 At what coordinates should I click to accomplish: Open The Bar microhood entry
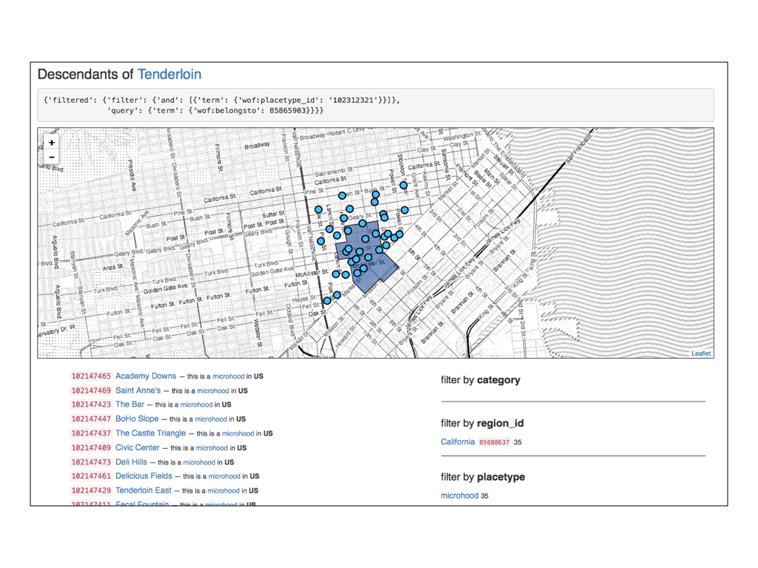click(x=130, y=405)
